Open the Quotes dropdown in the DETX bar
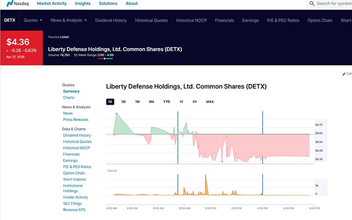352x220 pixels. (33, 20)
